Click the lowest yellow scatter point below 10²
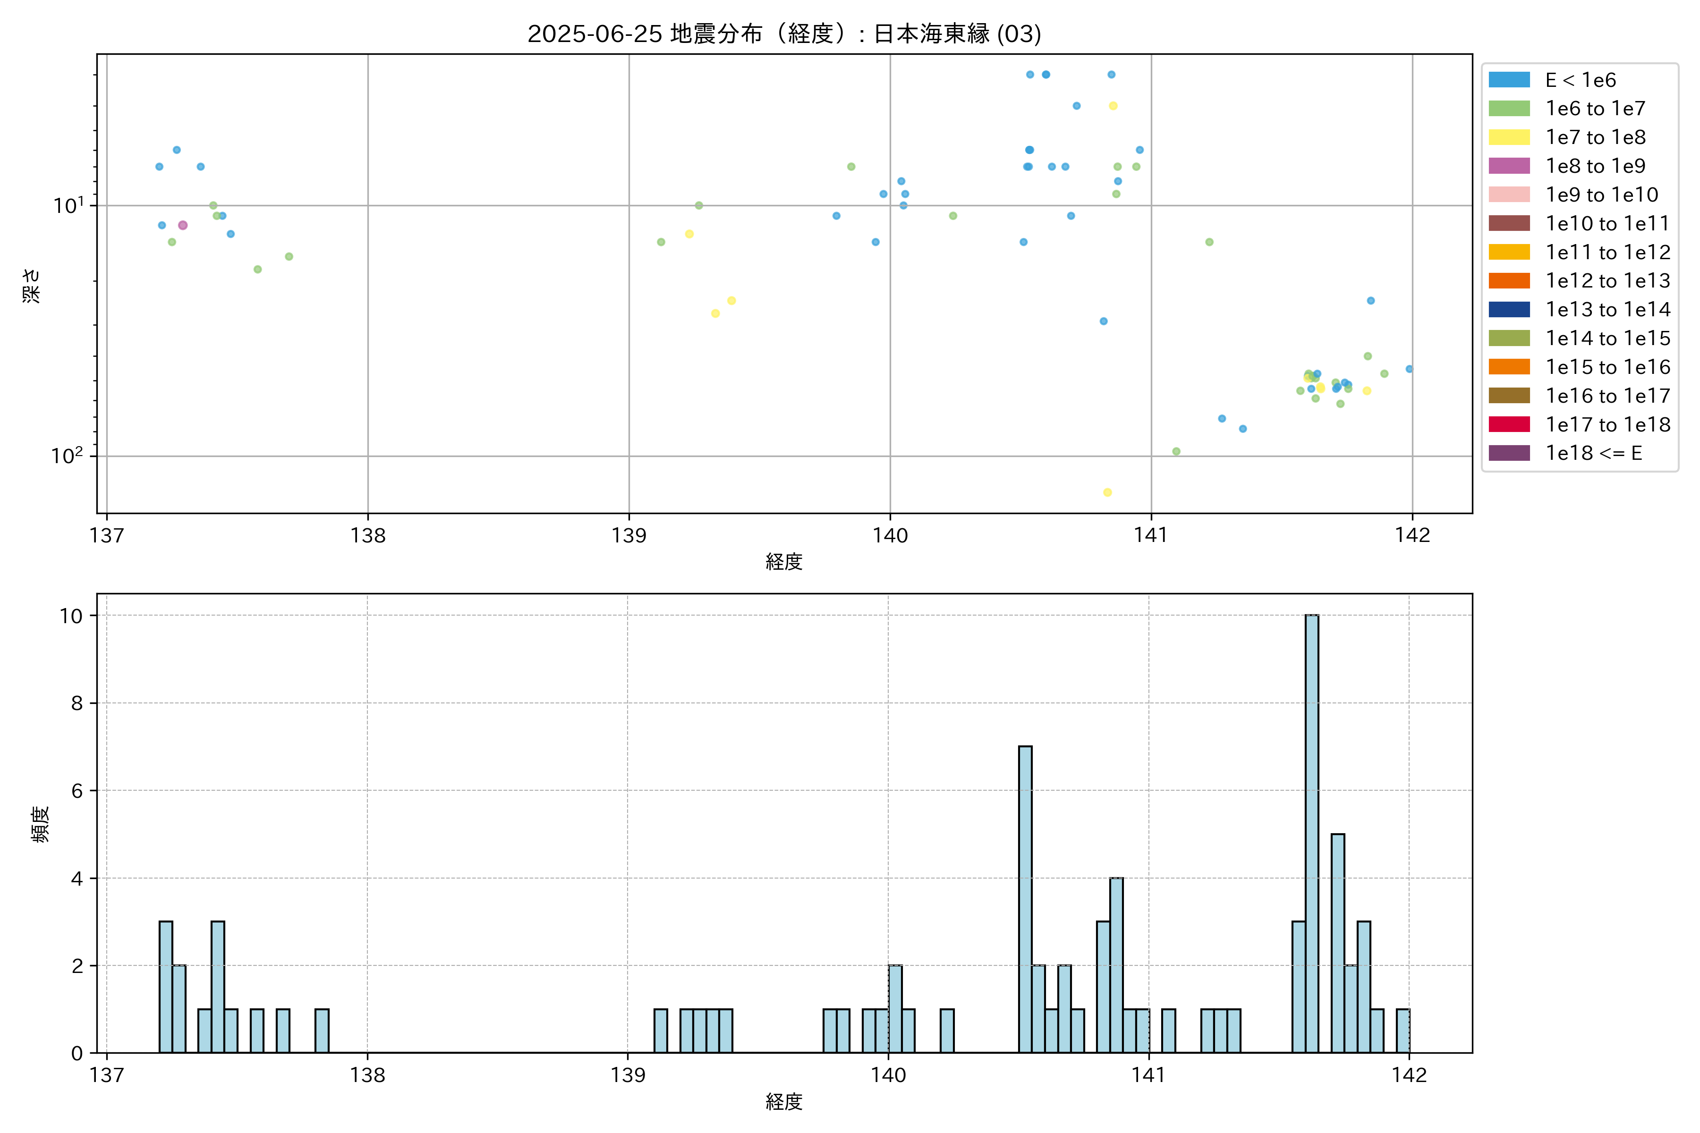This screenshot has height=1133, width=1700. (1107, 493)
